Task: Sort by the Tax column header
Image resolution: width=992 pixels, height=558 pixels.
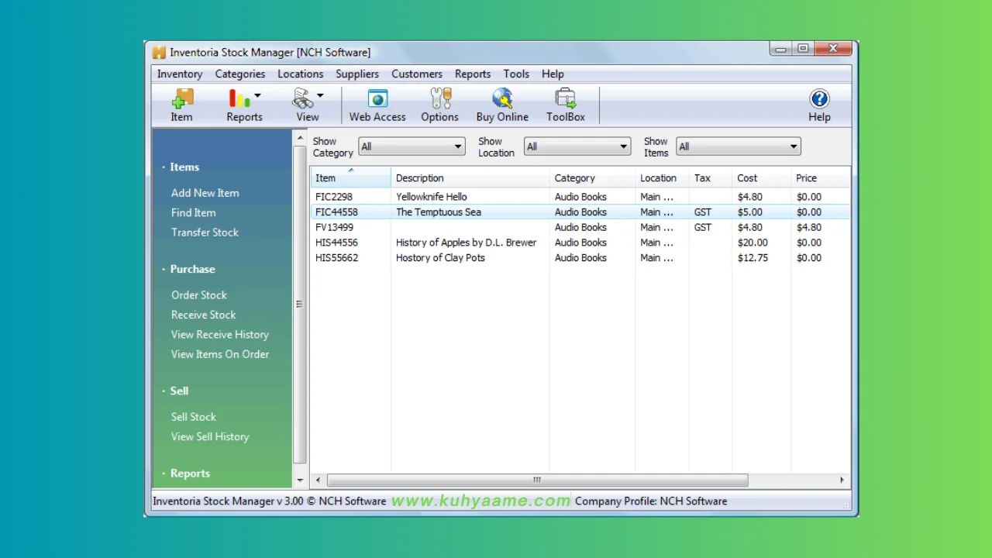Action: click(711, 177)
